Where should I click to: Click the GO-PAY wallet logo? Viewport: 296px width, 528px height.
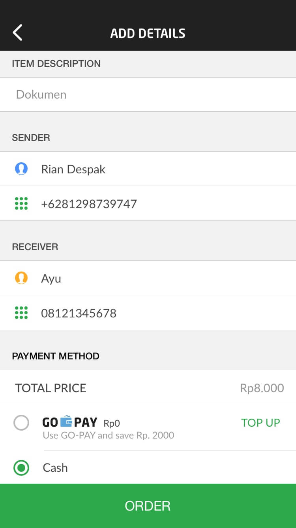click(x=69, y=422)
